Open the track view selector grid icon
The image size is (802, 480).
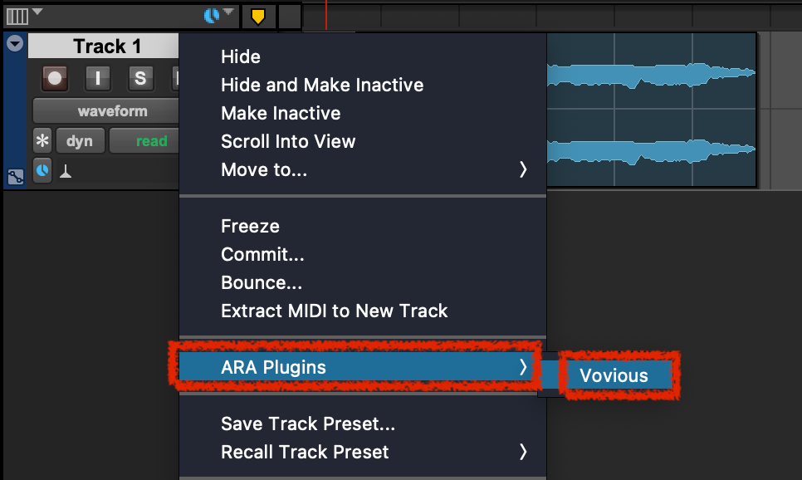pos(17,16)
